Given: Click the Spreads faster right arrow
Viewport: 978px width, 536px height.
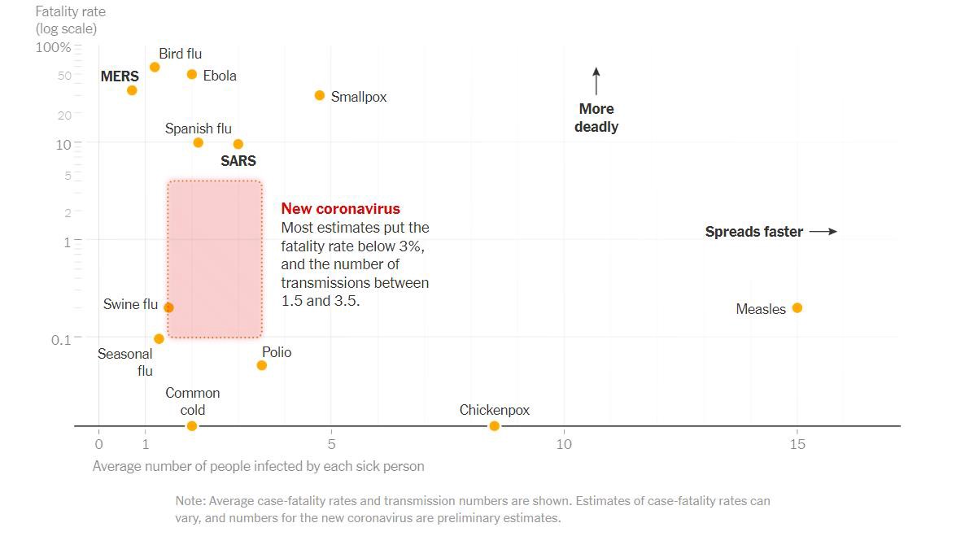Looking at the screenshot, I should coord(823,232).
